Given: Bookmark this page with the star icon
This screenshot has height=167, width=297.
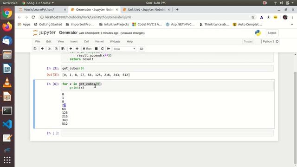Looking at the screenshot, I should coord(252,17).
